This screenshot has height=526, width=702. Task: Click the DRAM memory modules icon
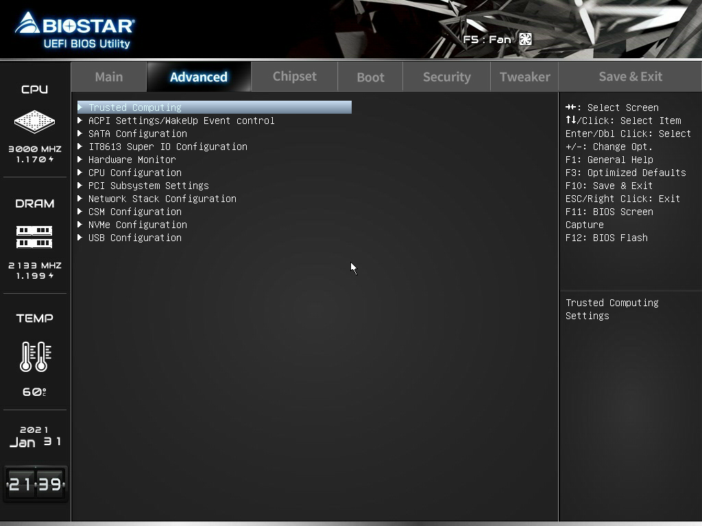tap(34, 237)
